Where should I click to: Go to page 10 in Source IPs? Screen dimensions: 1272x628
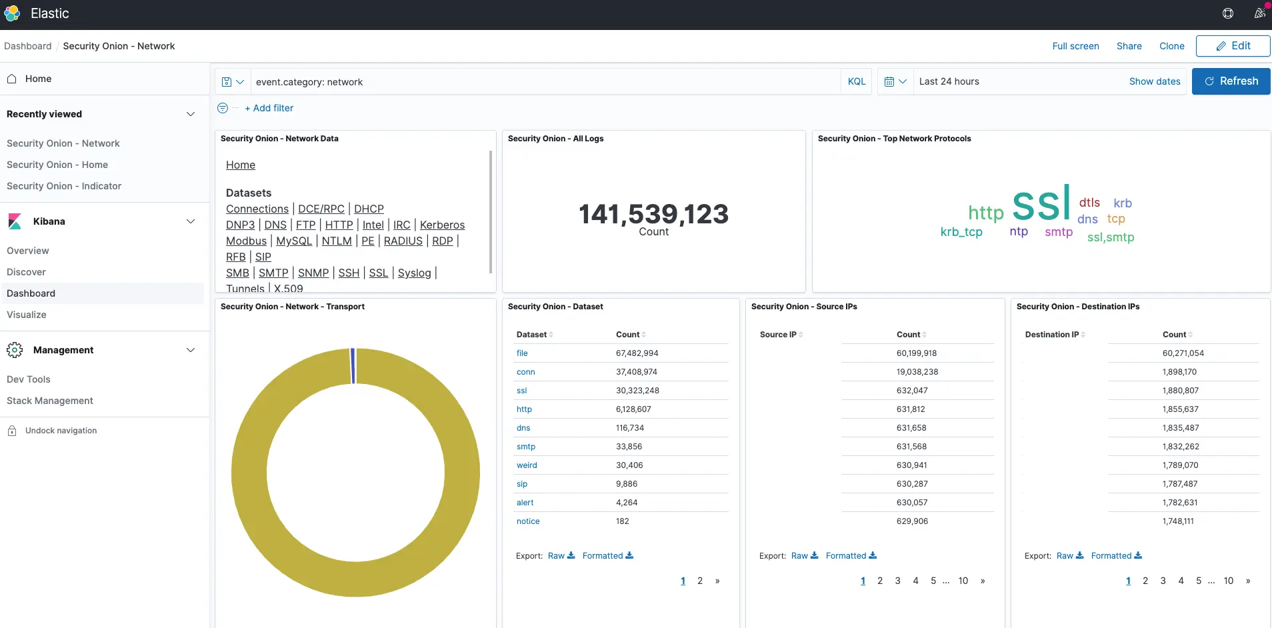click(963, 581)
